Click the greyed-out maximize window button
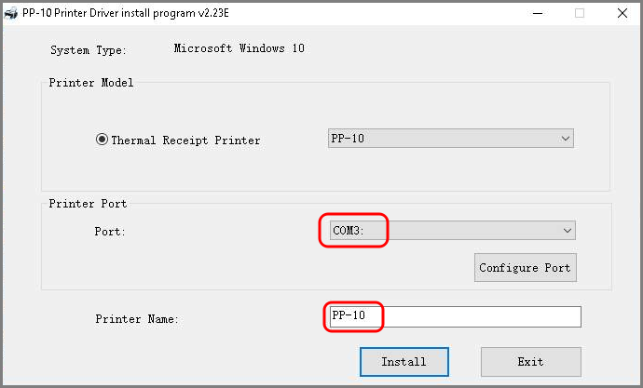The width and height of the screenshot is (643, 388). coord(580,13)
